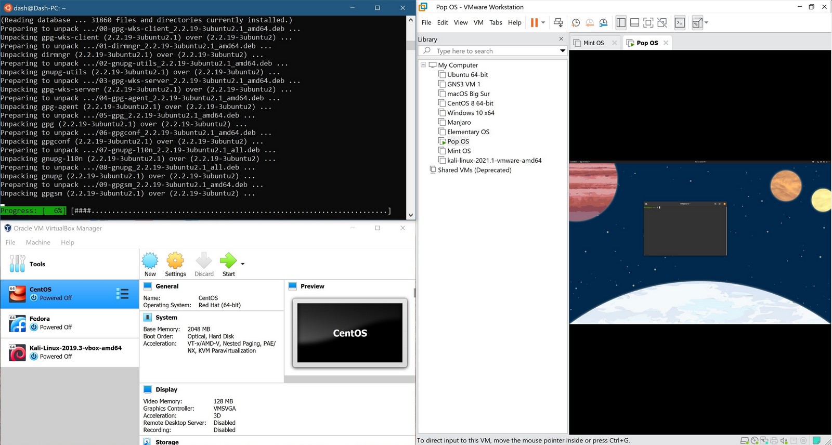Open the library search dropdown arrow
This screenshot has width=832, height=445.
pyautogui.click(x=562, y=51)
